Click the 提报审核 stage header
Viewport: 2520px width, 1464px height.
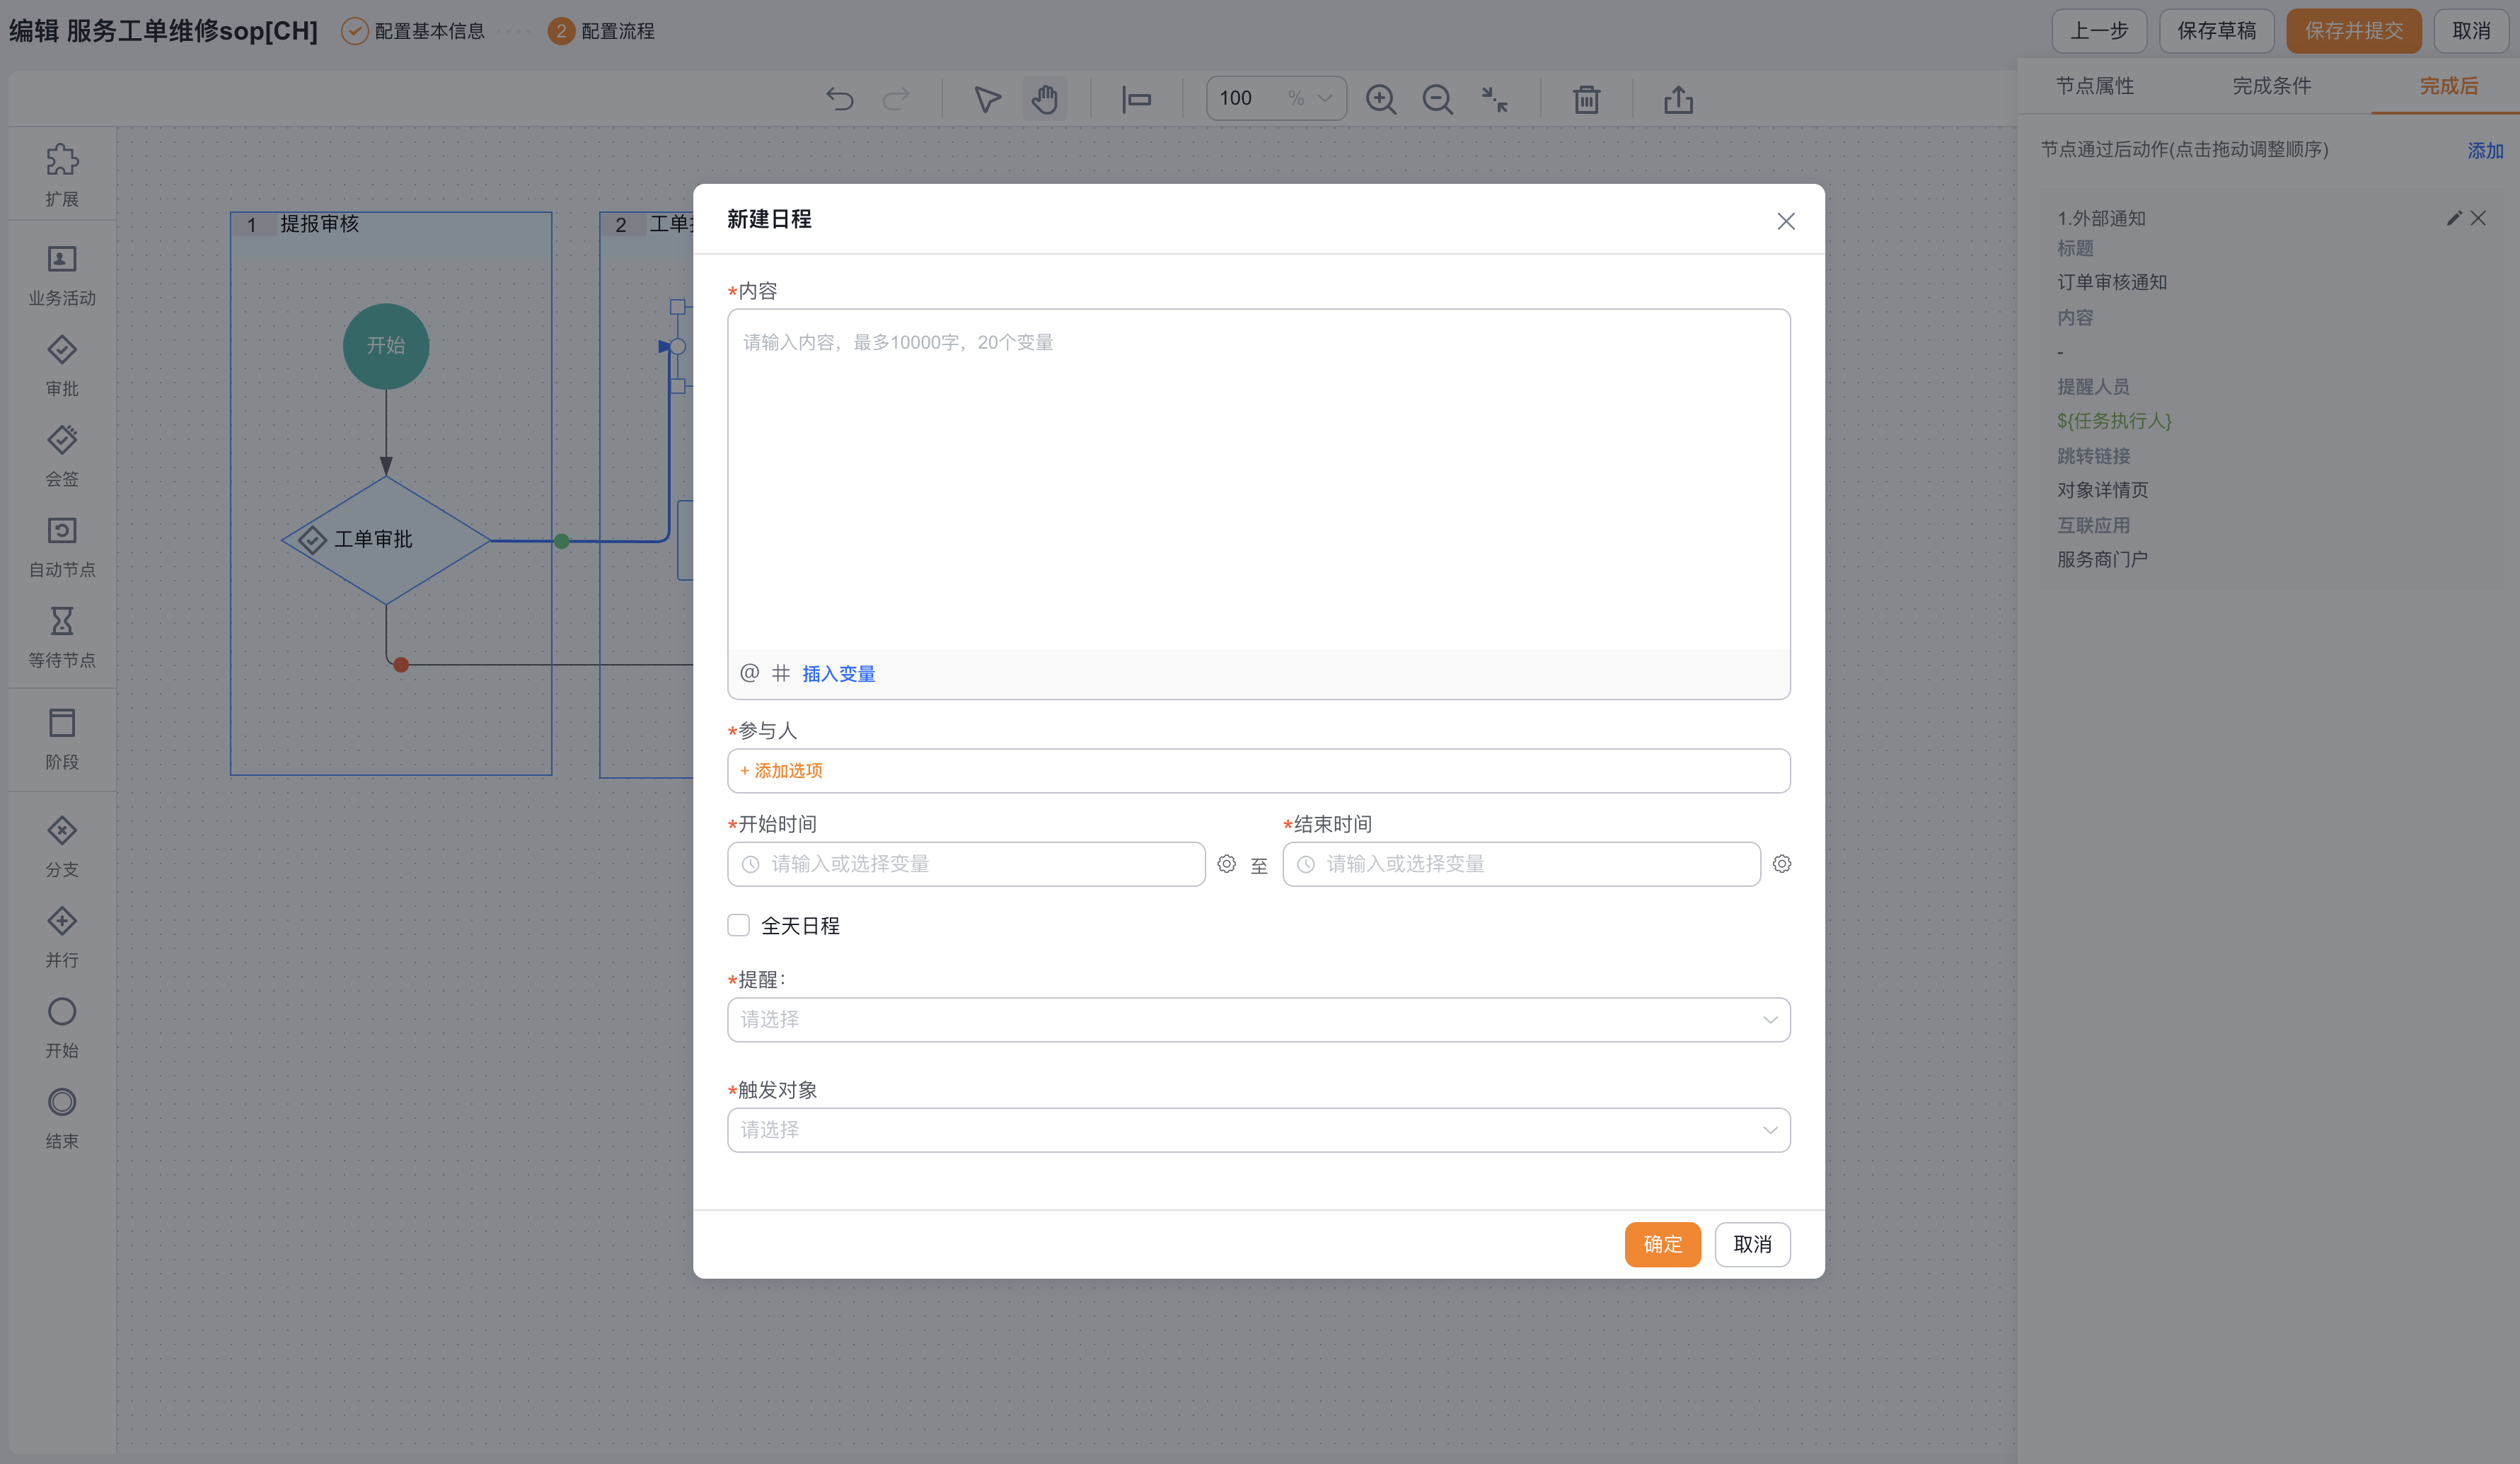point(391,225)
